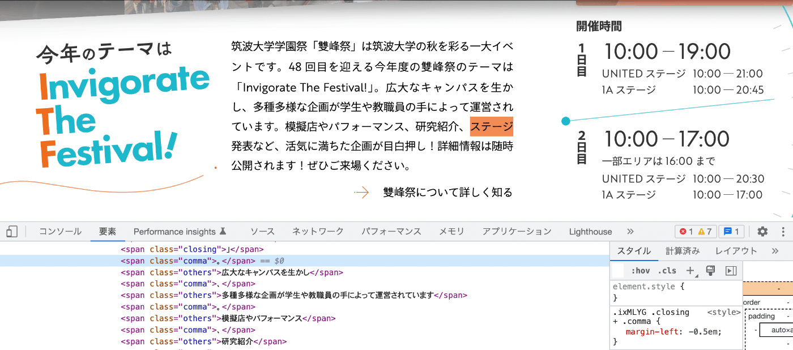The image size is (793, 350).
Task: Click UNITED ステージ 10:00 — 21:00 line
Action: (683, 74)
